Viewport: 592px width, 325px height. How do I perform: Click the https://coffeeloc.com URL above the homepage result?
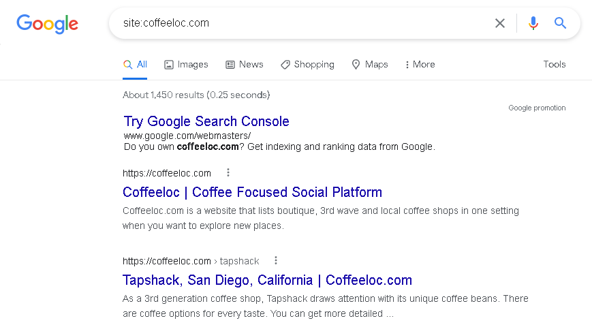pyautogui.click(x=167, y=173)
